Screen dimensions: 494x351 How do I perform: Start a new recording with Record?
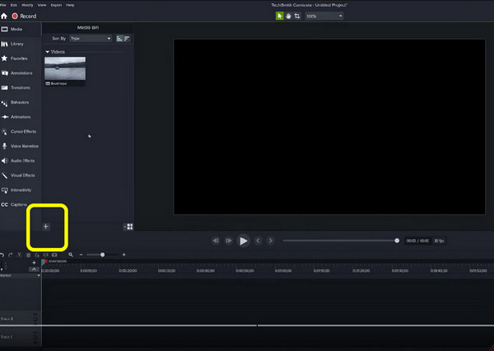24,16
